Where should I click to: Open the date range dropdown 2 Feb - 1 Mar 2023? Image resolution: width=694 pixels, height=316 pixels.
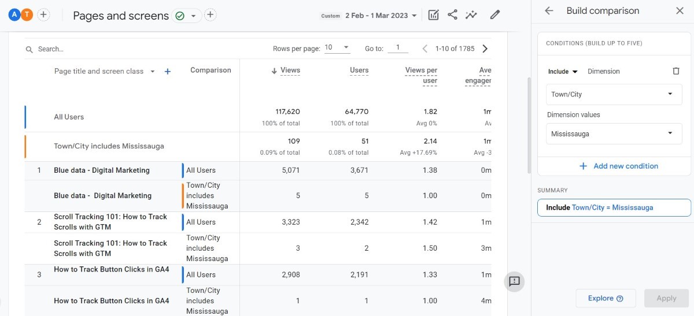tap(381, 16)
